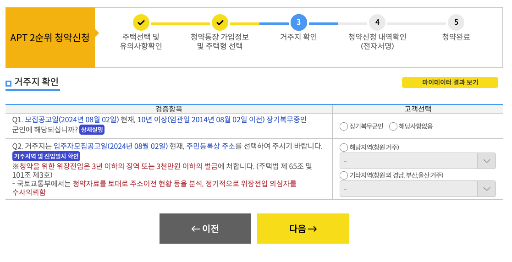
Task: Click 거주지역 및 전입일자 확인 button
Action: pos(46,156)
